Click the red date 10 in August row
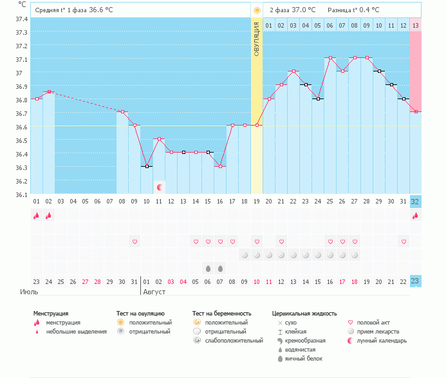The width and height of the screenshot is (446, 378). [257, 281]
